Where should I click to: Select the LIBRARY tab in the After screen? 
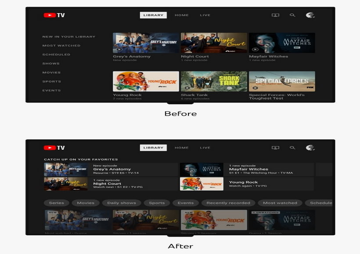pyautogui.click(x=153, y=148)
